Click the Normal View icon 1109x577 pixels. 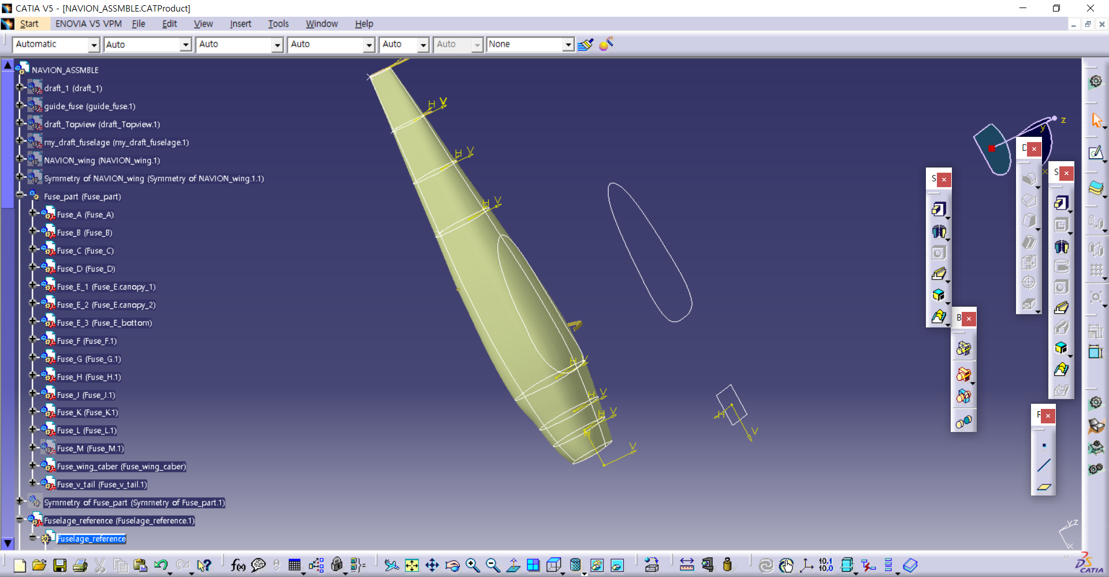(513, 565)
